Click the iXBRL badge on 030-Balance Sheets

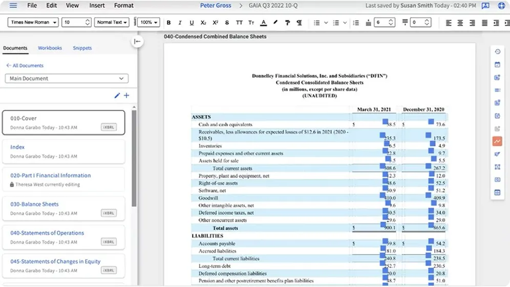point(109,213)
